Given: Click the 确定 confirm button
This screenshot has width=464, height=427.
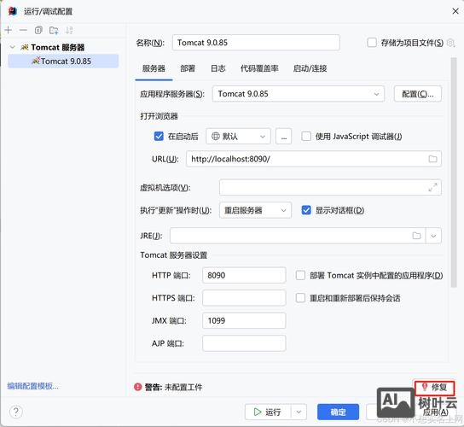Looking at the screenshot, I should click(338, 412).
